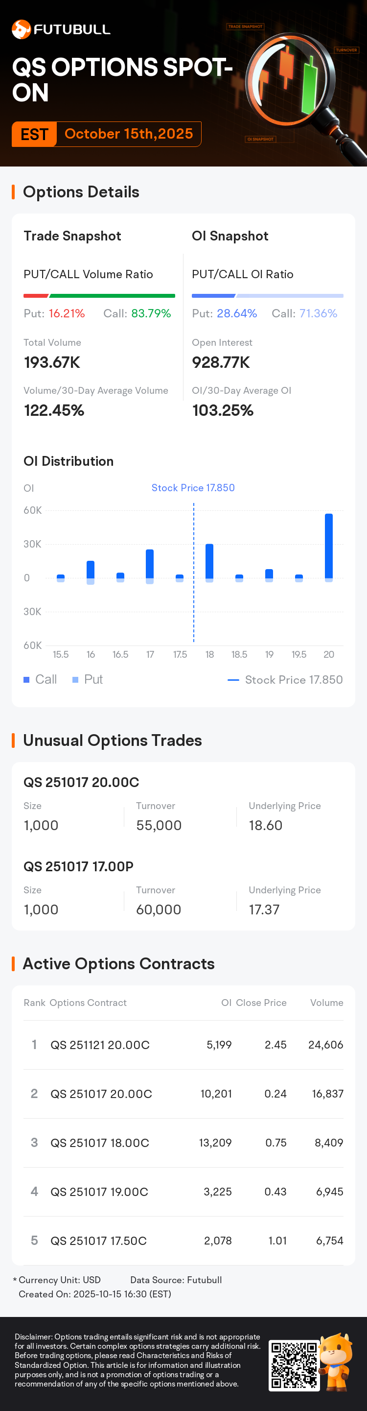Click the Put legend square marker
367x1411 pixels.
tap(75, 680)
